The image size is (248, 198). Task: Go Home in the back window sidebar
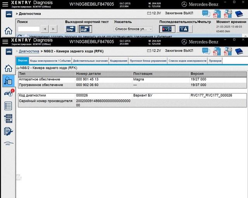point(9,31)
